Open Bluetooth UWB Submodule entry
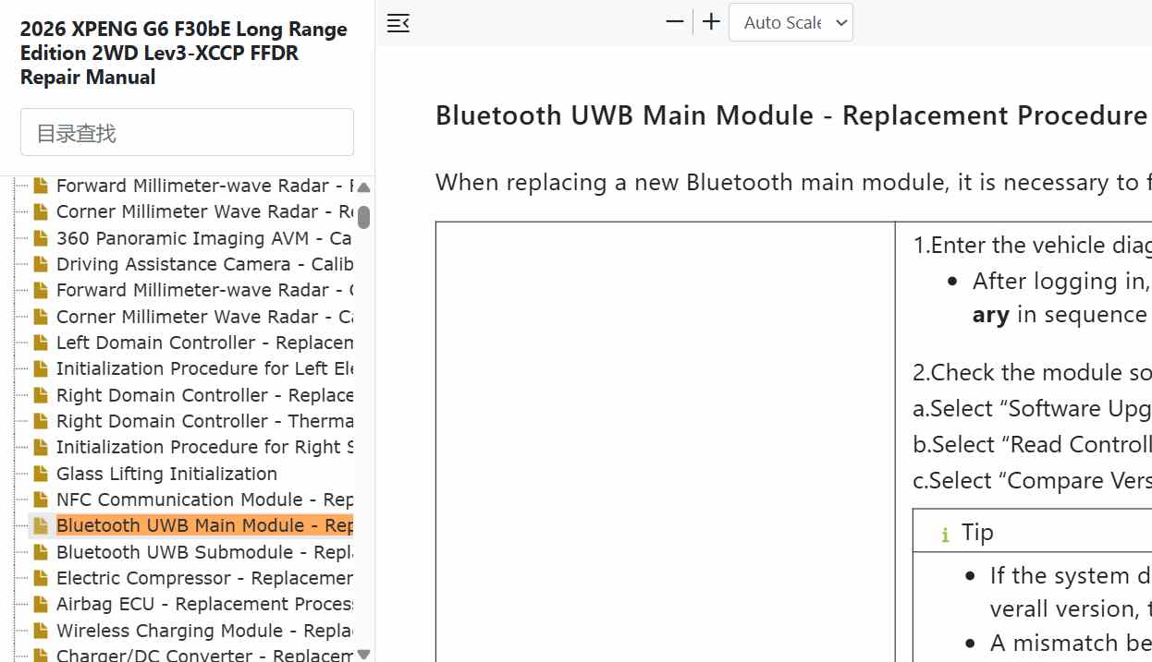Screen dimensions: 1152x662 coord(204,552)
